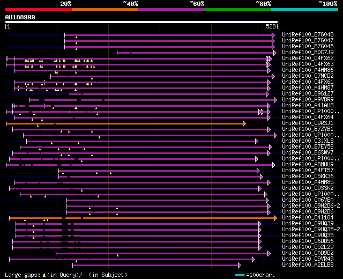Select the UniRef100_Q9RSJ1 label
Screen dimensions: 343x279
click(x=308, y=123)
